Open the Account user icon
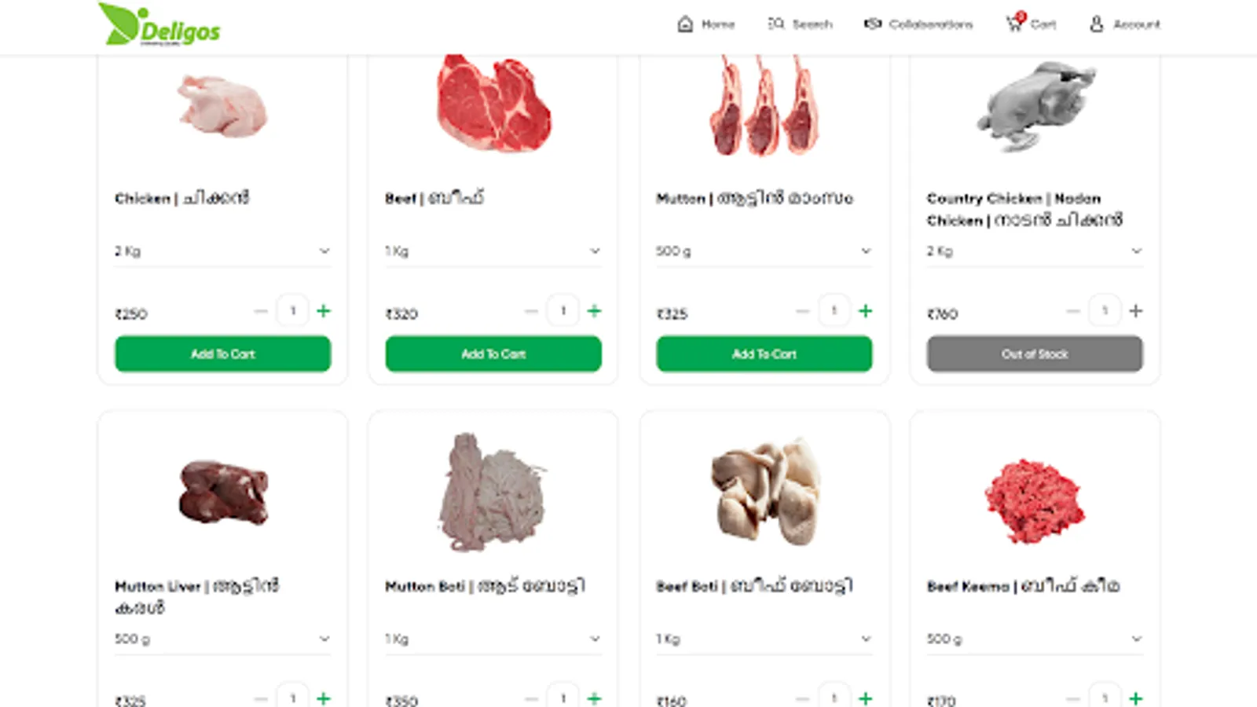 point(1097,24)
